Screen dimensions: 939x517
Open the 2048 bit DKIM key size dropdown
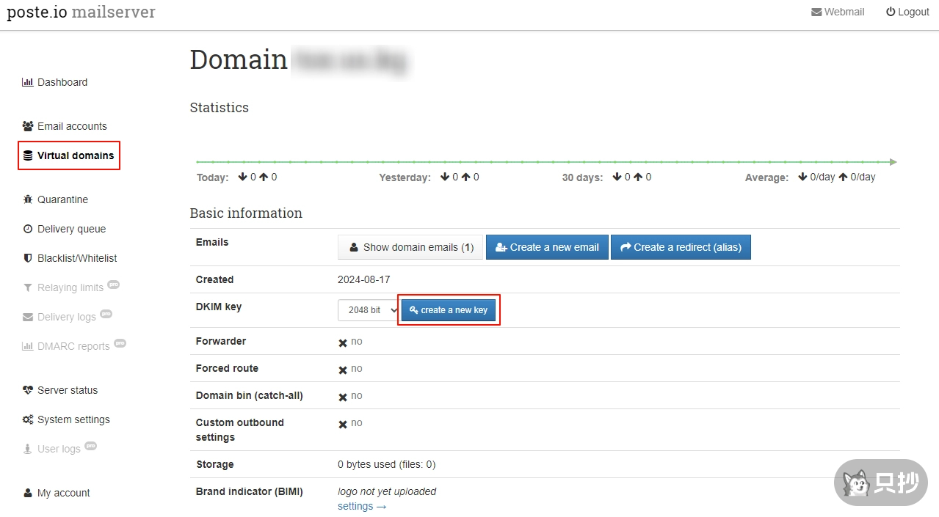(x=368, y=309)
